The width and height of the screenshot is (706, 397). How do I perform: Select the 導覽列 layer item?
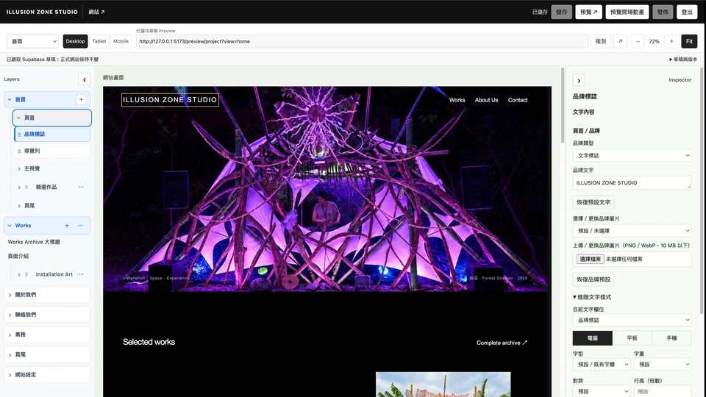52,151
